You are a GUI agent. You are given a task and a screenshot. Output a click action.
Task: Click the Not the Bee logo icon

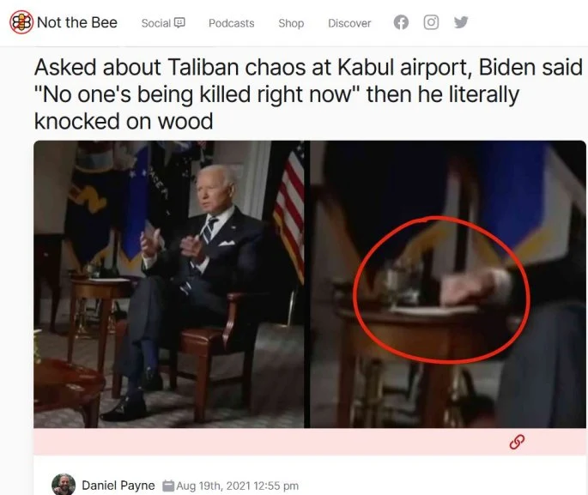point(21,22)
